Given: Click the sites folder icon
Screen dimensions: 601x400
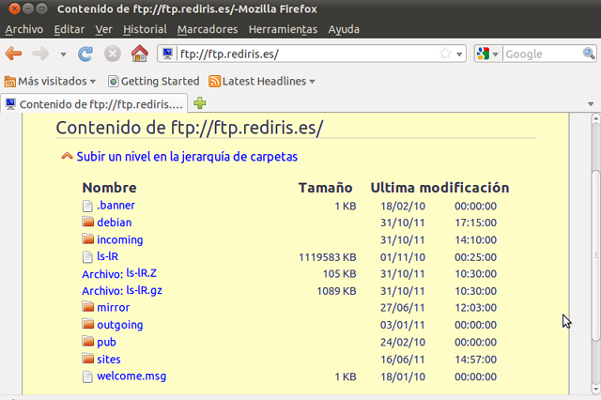Looking at the screenshot, I should (87, 359).
